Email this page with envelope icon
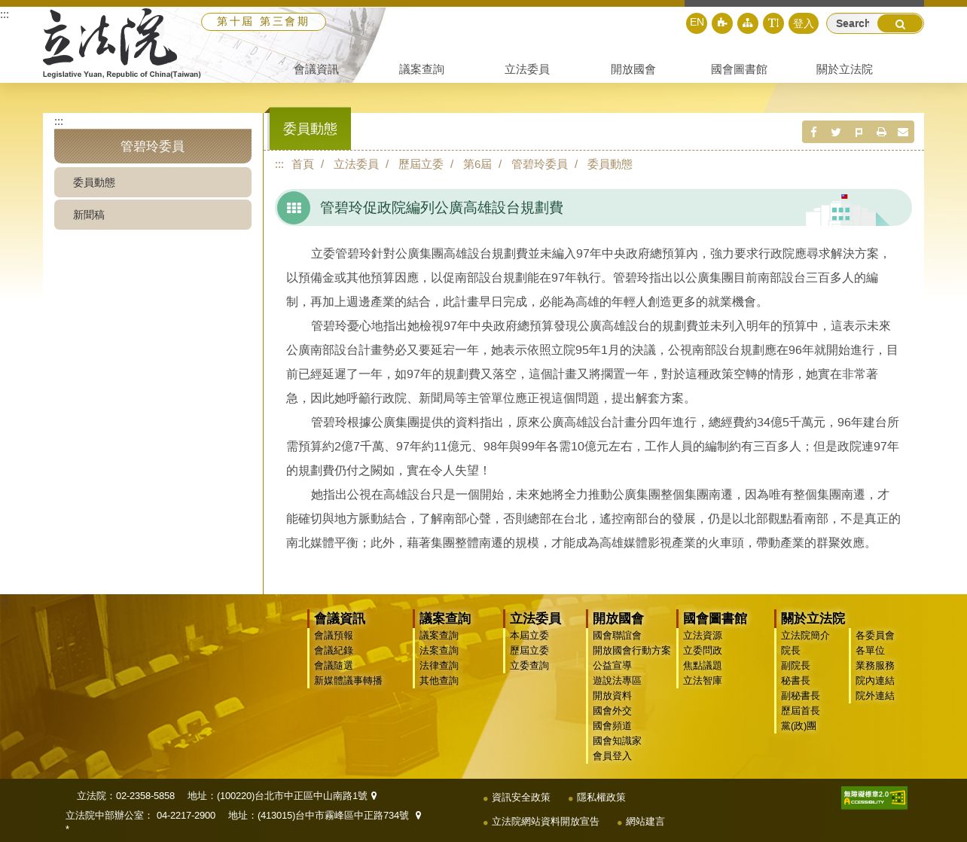This screenshot has height=842, width=967. click(903, 132)
